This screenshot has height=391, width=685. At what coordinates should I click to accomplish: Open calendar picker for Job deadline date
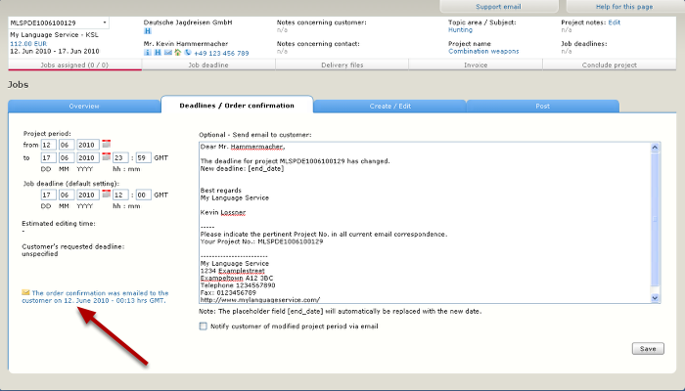click(107, 195)
